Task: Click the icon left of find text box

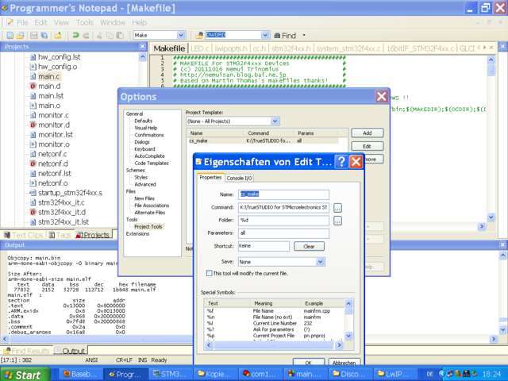Action: 199,35
